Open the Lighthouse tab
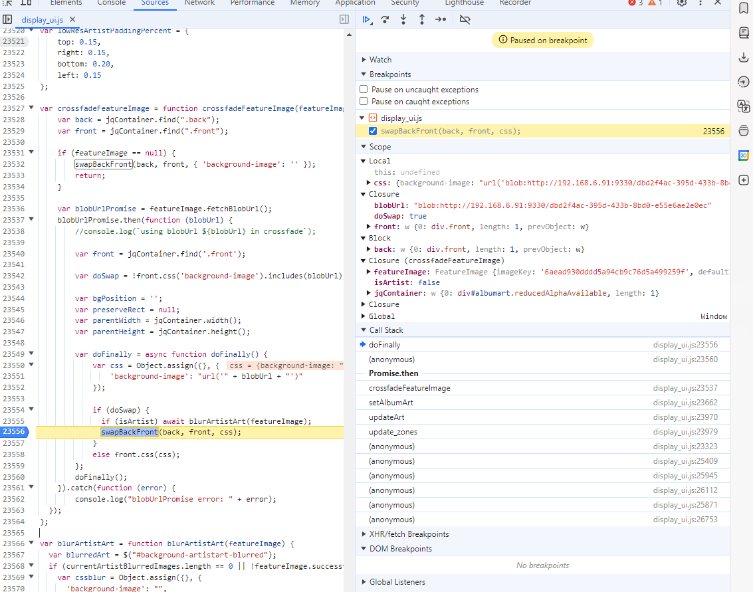This screenshot has width=753, height=592. tap(465, 3)
